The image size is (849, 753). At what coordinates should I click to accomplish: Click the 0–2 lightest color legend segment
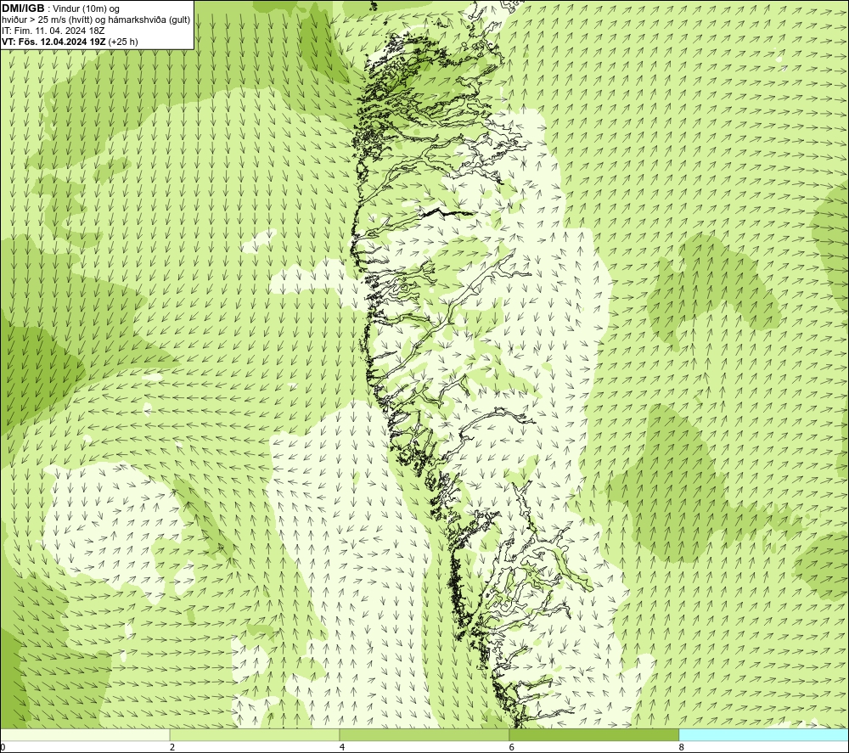point(85,734)
